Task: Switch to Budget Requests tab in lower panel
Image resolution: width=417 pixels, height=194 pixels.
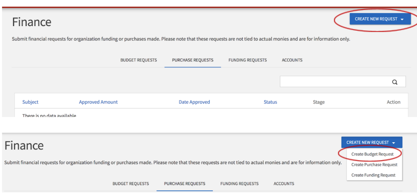Action: [131, 184]
